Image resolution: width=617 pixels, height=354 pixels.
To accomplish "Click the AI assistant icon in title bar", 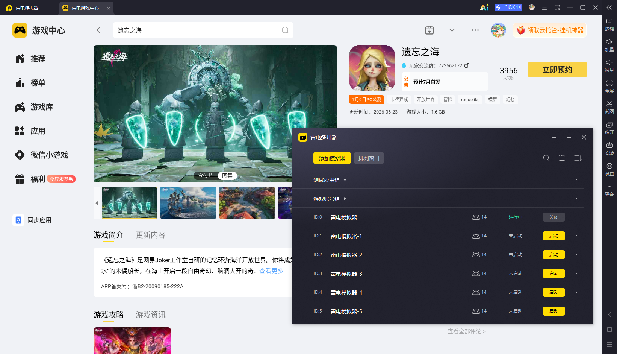I will tap(484, 8).
